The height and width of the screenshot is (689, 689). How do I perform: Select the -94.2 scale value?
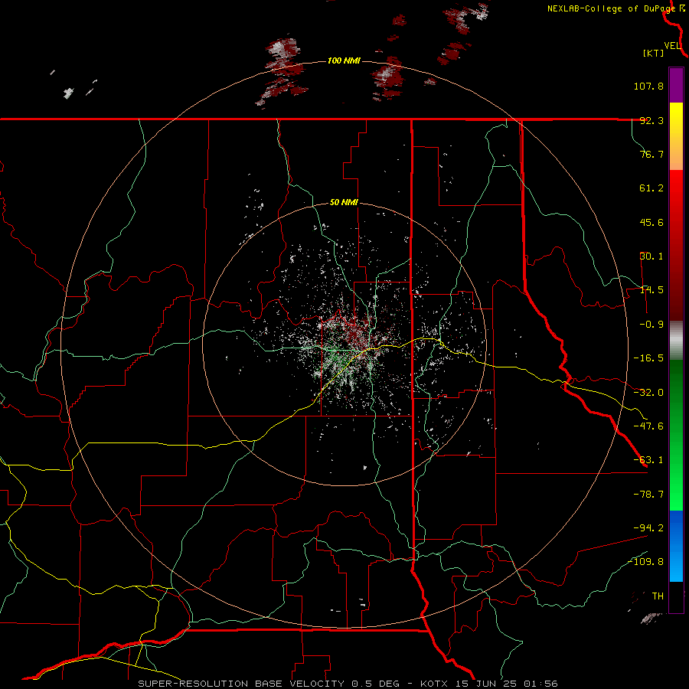(x=648, y=527)
